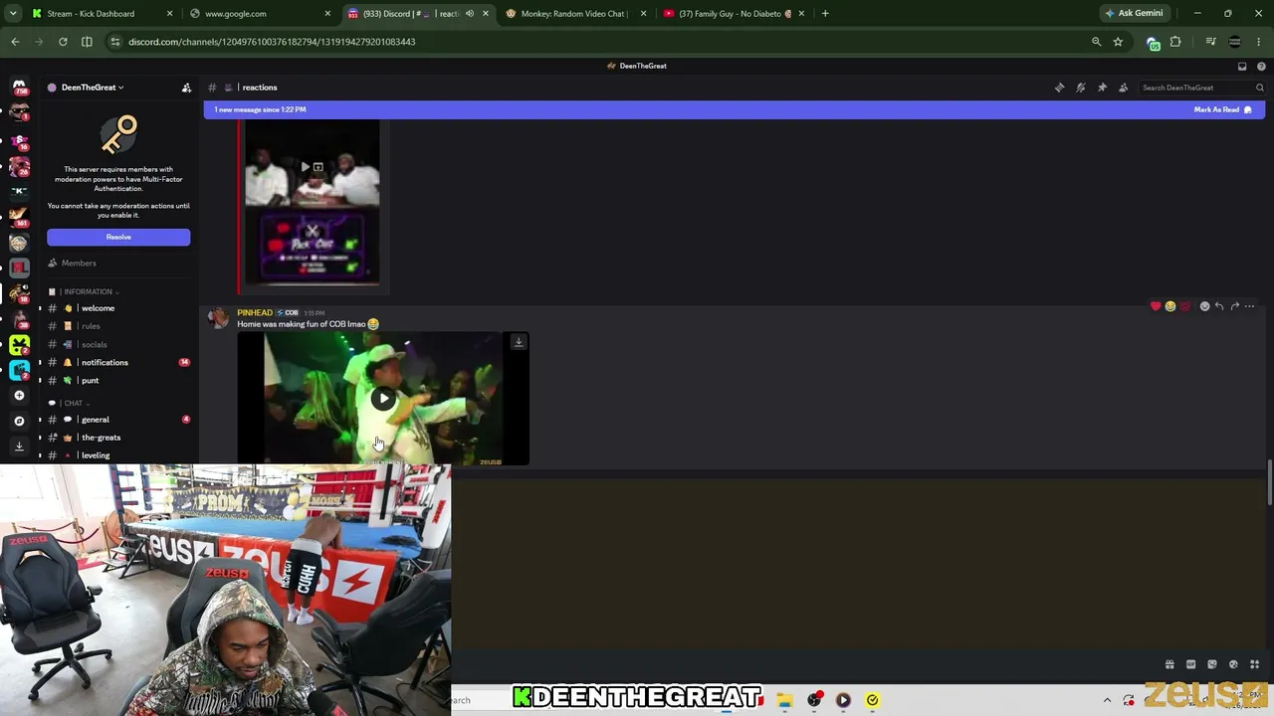
Task: Open the add reaction emoji picker
Action: click(1204, 306)
